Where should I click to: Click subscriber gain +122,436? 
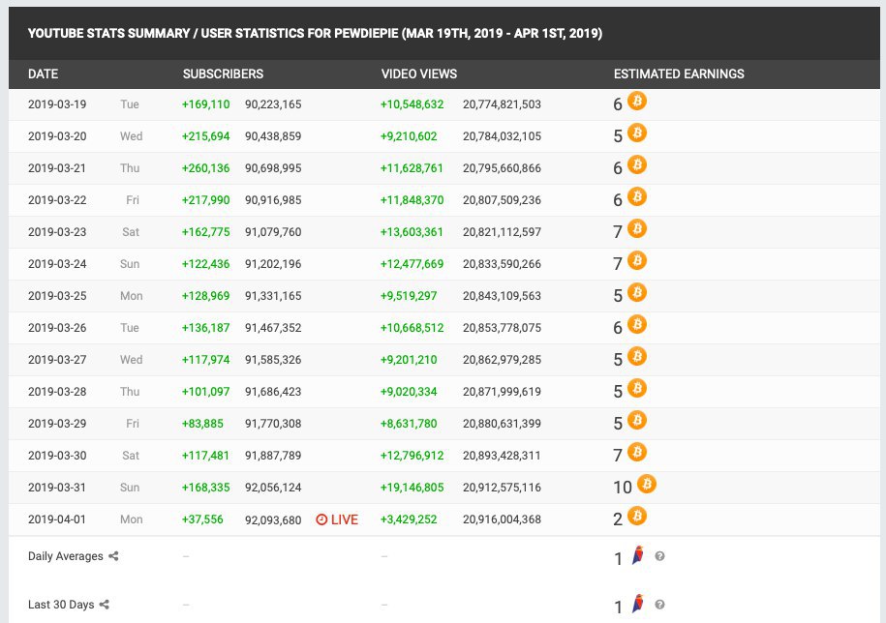[x=205, y=264]
